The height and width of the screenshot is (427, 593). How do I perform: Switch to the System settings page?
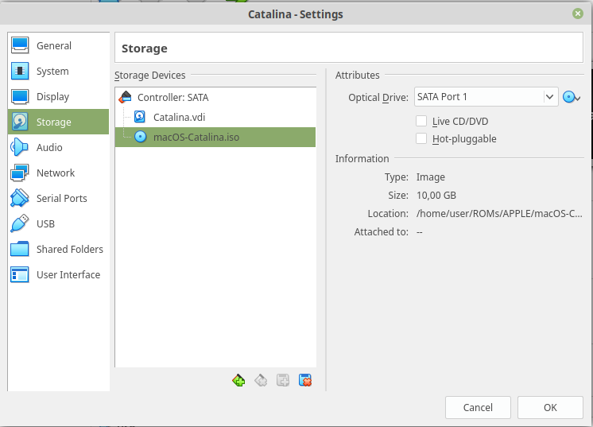point(52,72)
